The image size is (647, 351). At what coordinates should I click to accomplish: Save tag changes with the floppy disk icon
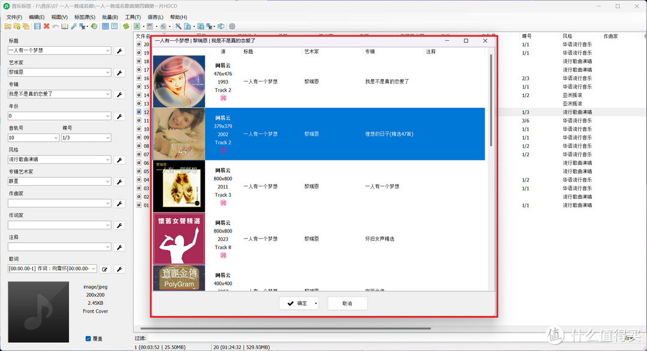click(x=37, y=26)
